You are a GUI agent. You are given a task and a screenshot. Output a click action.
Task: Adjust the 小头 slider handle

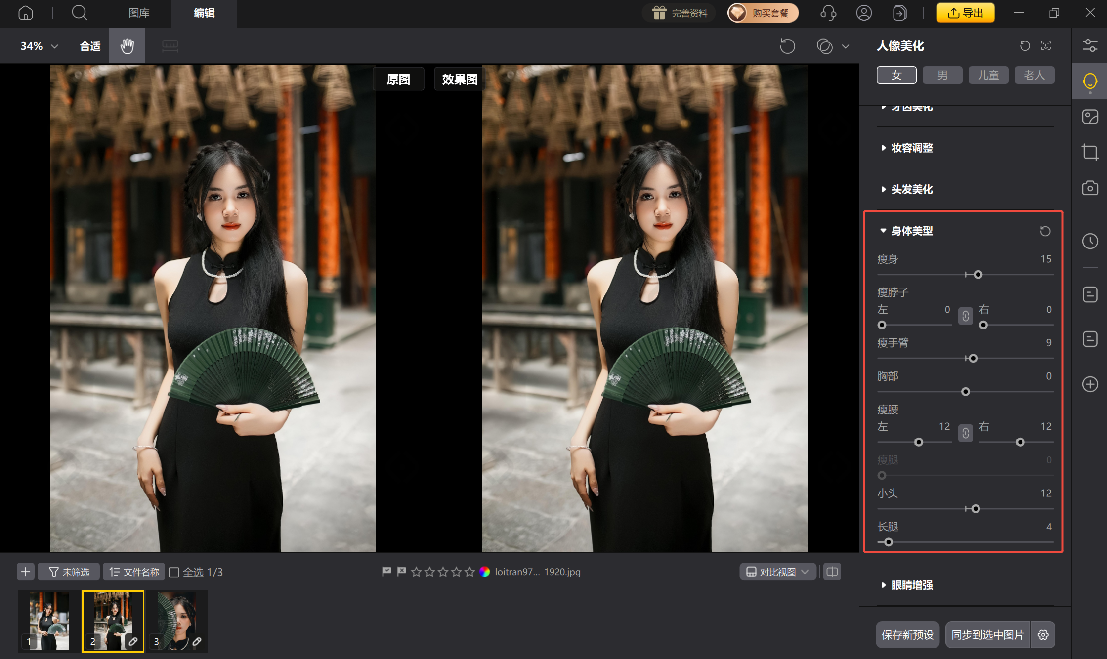coord(976,509)
